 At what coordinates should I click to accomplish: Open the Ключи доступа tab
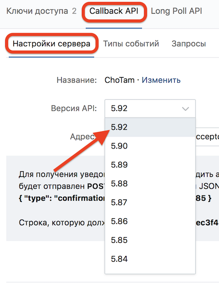point(41,11)
